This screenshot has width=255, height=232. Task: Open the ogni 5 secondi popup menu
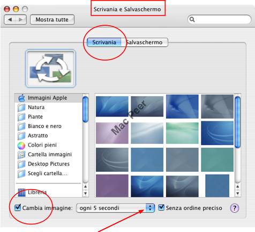[115, 208]
